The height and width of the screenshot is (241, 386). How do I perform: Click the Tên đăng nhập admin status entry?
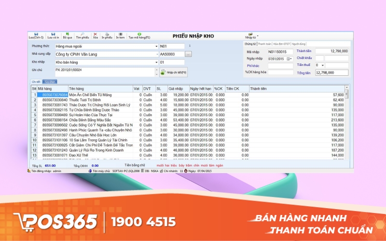click(44, 171)
